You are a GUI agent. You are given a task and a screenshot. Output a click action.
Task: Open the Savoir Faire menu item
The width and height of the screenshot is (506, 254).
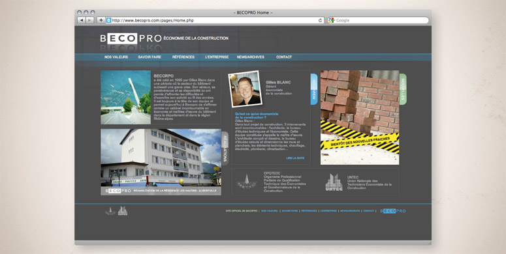click(150, 57)
